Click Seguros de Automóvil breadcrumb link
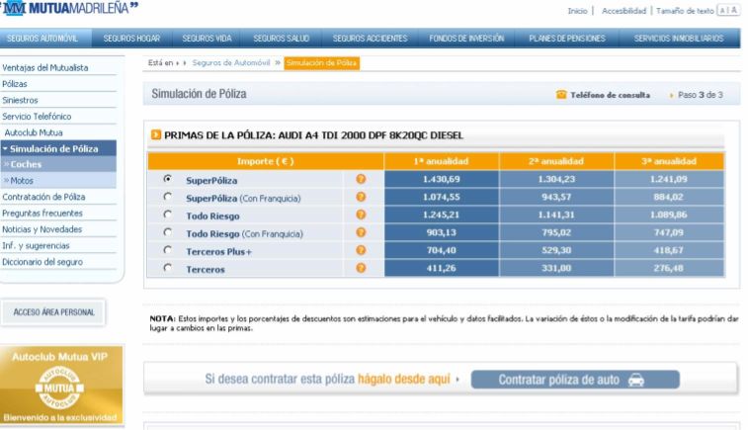 click(x=231, y=62)
